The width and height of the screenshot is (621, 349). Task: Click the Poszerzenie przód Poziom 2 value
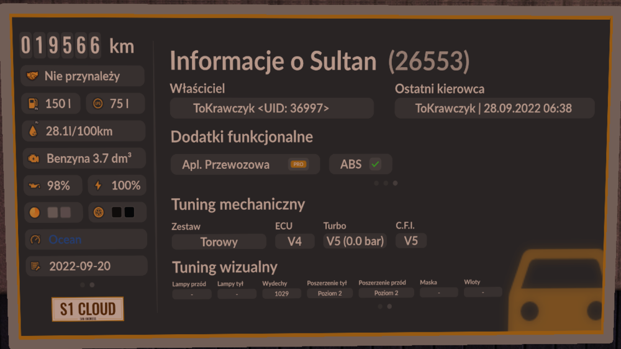click(x=386, y=292)
